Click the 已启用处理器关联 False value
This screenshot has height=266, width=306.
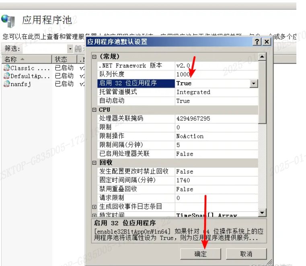pos(185,154)
